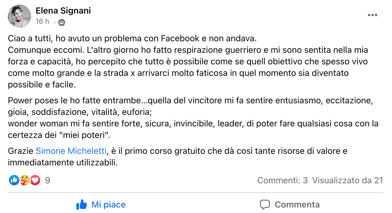Click the hugging-heart Care reaction emoji
Screen dimensions: 392x213
click(25, 180)
